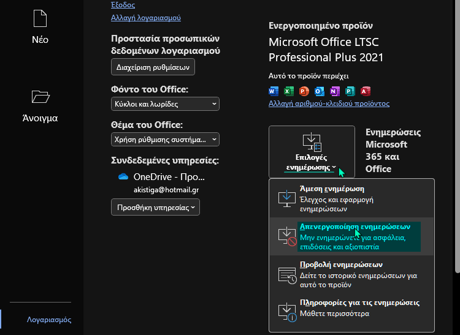Select the Άνοιγμα sidebar item
460x335 pixels.
coord(40,106)
